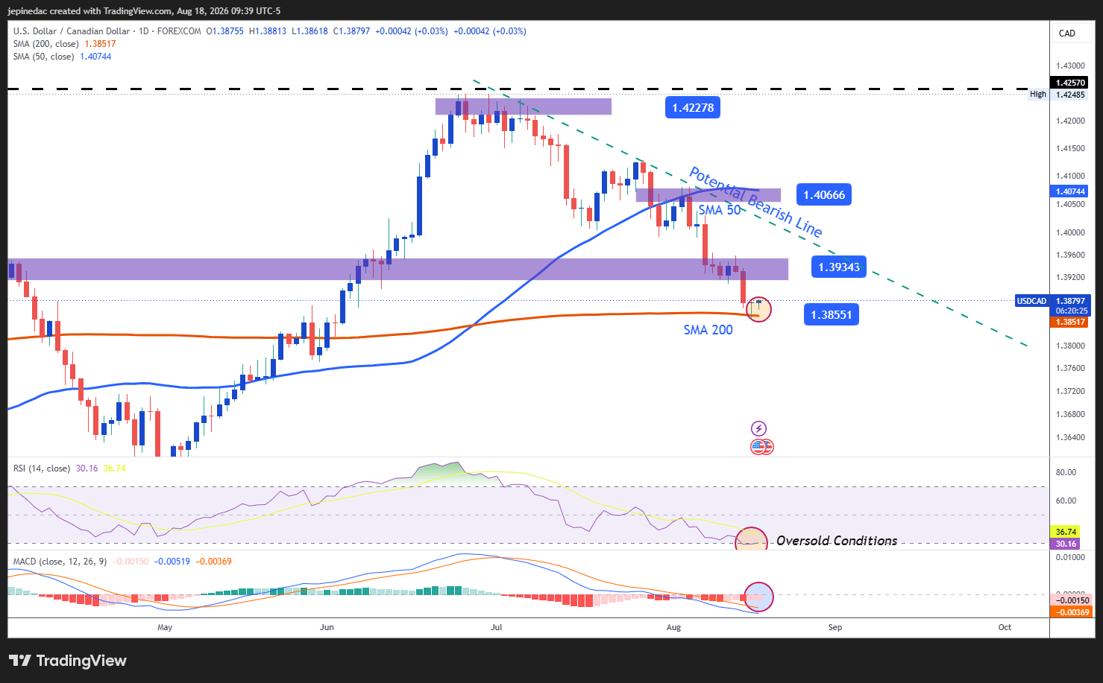Image resolution: width=1103 pixels, height=683 pixels.
Task: Click the SMA 200 legend value 1.38517
Action: click(x=101, y=44)
